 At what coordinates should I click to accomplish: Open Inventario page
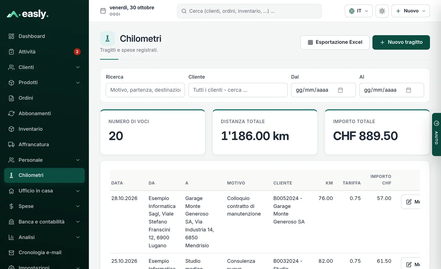point(44,129)
